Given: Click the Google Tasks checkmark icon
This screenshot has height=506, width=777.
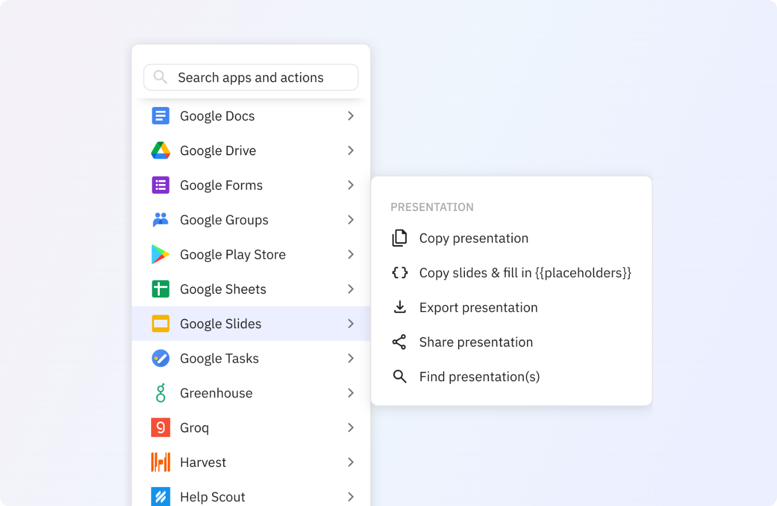Looking at the screenshot, I should click(160, 358).
